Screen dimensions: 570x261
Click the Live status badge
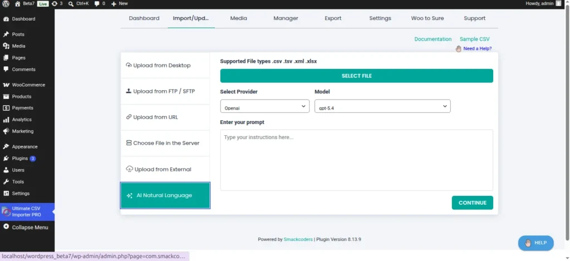point(42,4)
